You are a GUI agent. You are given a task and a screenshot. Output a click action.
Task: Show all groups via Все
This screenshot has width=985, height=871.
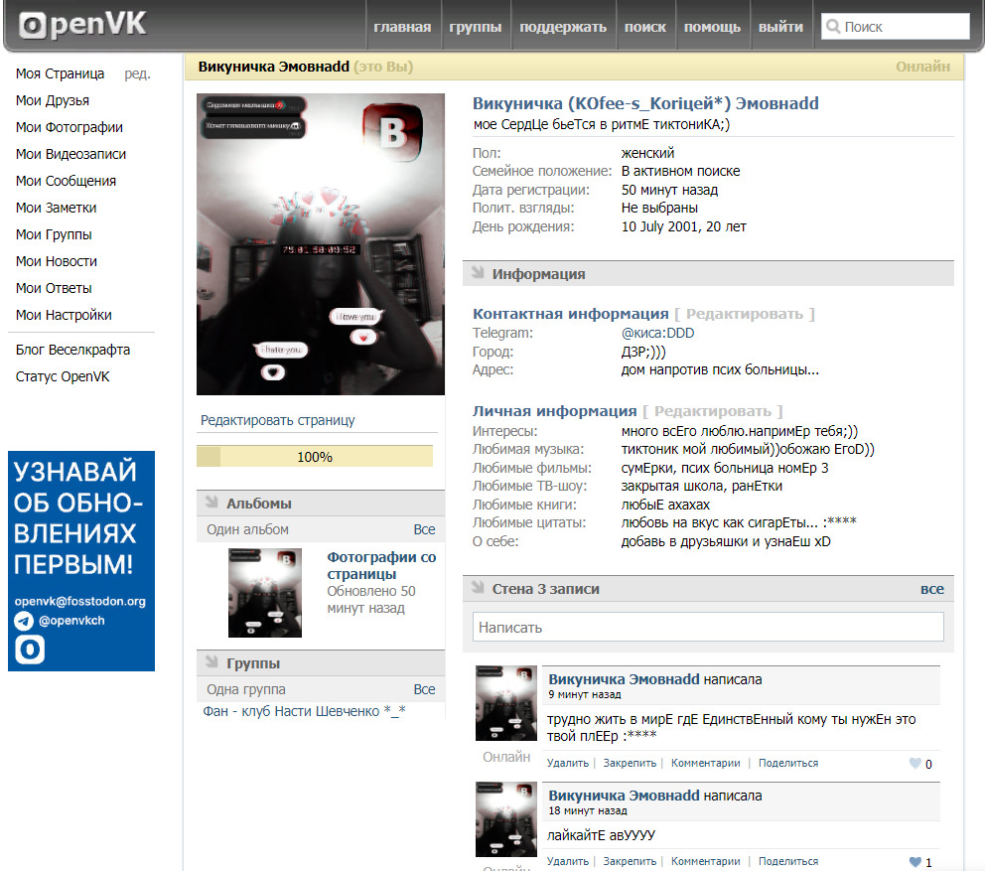click(424, 689)
